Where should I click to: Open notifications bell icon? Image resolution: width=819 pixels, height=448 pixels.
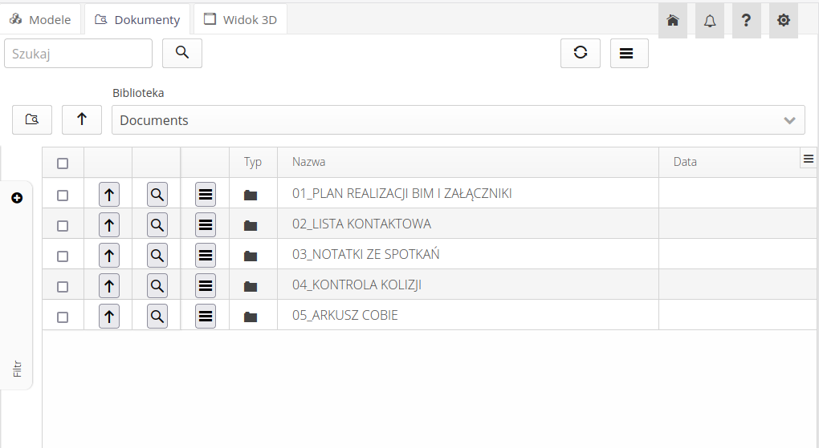[710, 21]
